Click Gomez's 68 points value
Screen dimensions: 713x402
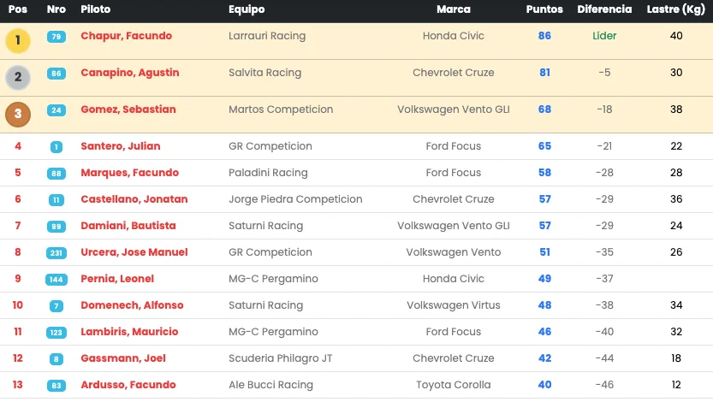click(544, 109)
